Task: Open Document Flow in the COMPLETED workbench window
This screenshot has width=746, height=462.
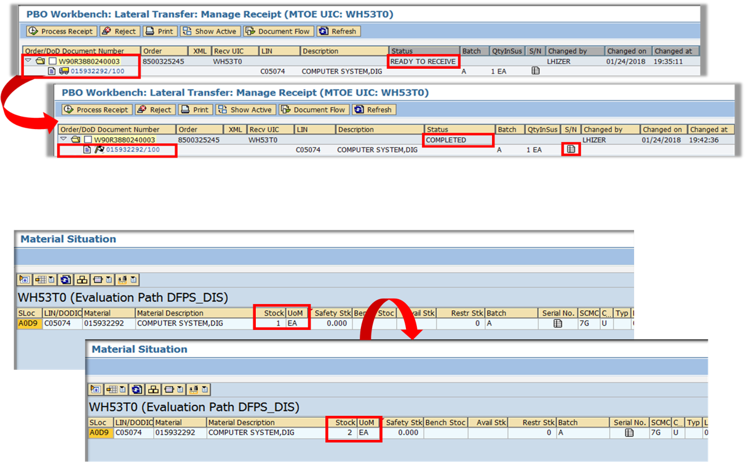Action: 314,110
